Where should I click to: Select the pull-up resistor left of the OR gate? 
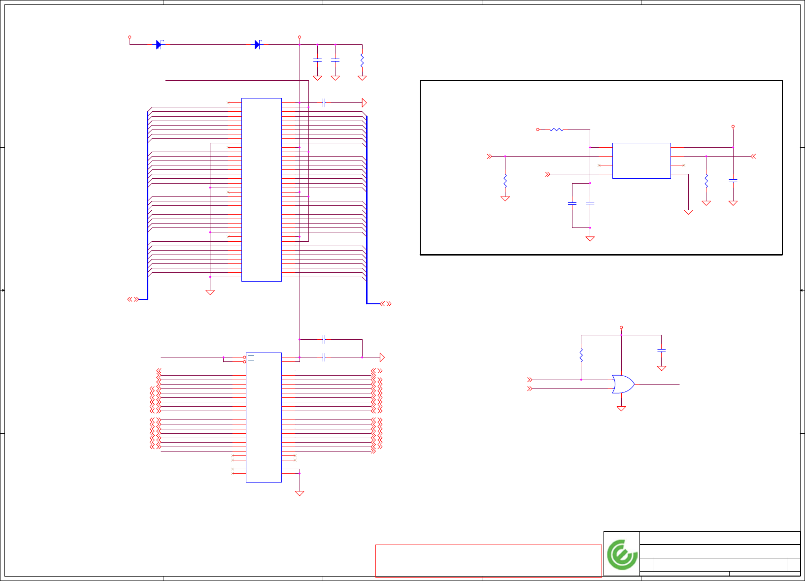click(581, 355)
